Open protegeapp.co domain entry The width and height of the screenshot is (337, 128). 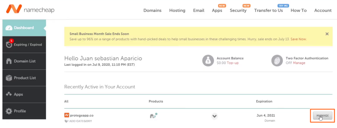point(82,115)
